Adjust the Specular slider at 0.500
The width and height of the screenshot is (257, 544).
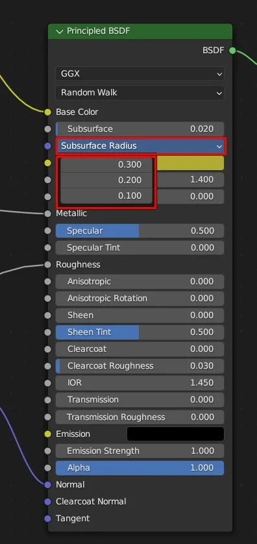pyautogui.click(x=140, y=230)
